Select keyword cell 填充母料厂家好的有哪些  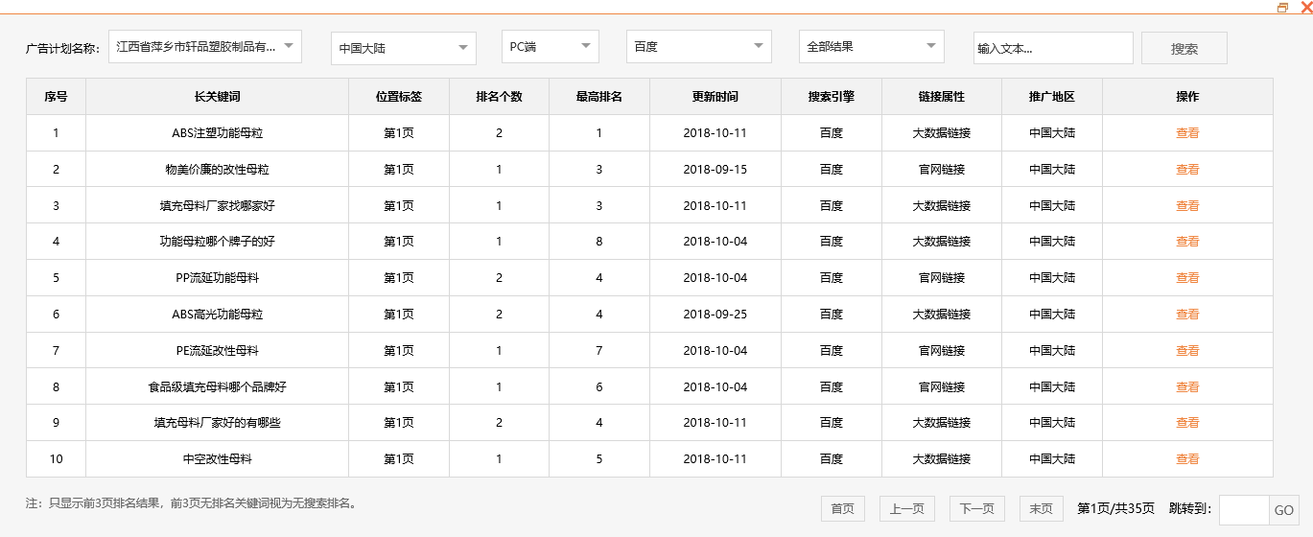[x=217, y=423]
